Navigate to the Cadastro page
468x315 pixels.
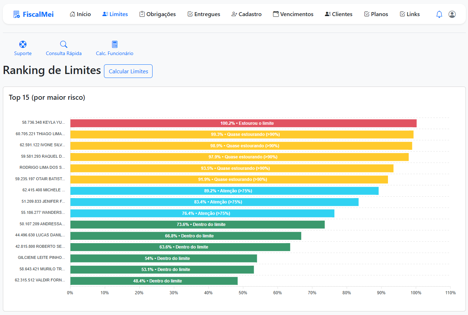pyautogui.click(x=247, y=14)
